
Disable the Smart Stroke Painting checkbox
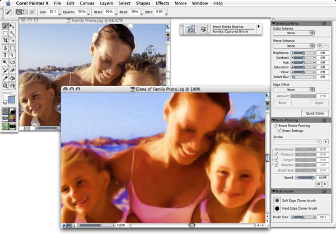click(x=274, y=126)
